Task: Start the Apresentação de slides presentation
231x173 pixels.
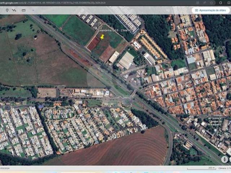Action: pyautogui.click(x=210, y=10)
